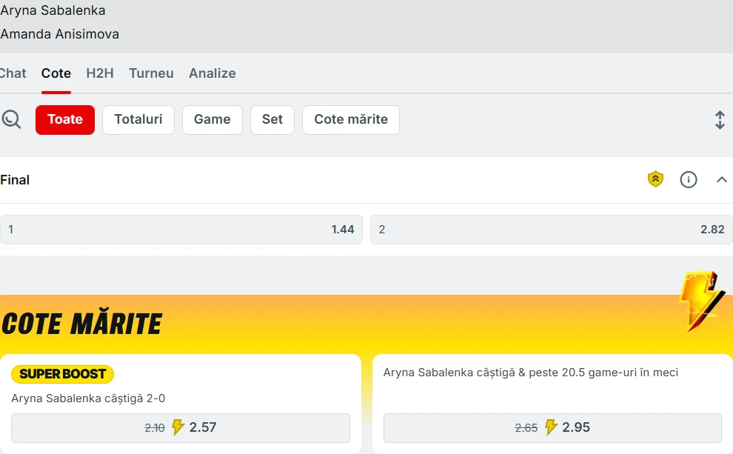Bet on outcome 1 at 1.44
Image resolution: width=733 pixels, height=454 pixels.
tap(181, 230)
